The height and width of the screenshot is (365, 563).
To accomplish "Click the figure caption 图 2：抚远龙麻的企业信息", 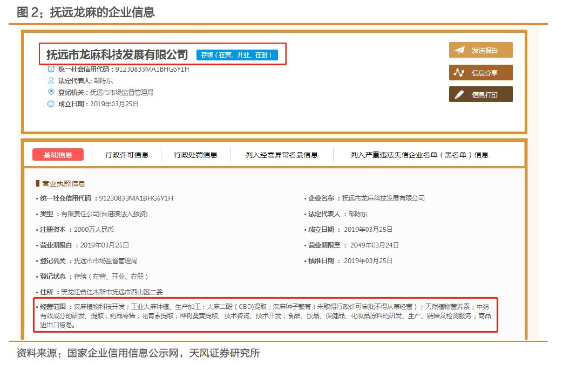I will click(86, 12).
